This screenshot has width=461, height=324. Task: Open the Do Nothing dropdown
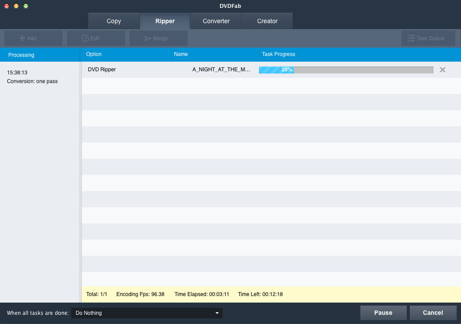(x=147, y=313)
